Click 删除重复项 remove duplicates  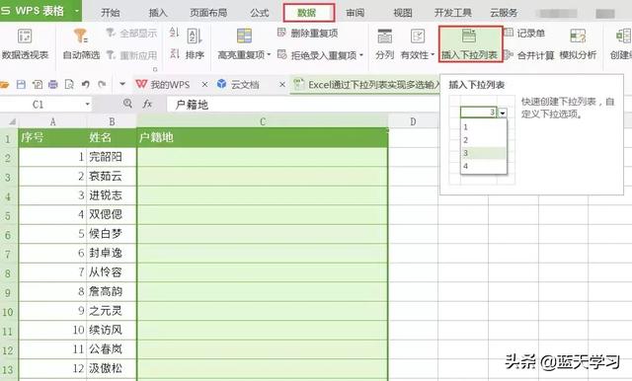tap(308, 33)
